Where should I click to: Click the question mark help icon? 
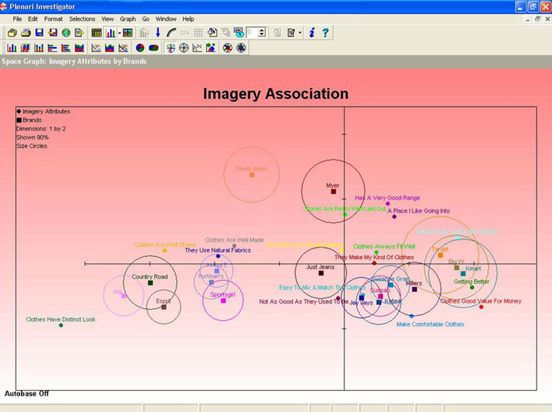point(325,33)
